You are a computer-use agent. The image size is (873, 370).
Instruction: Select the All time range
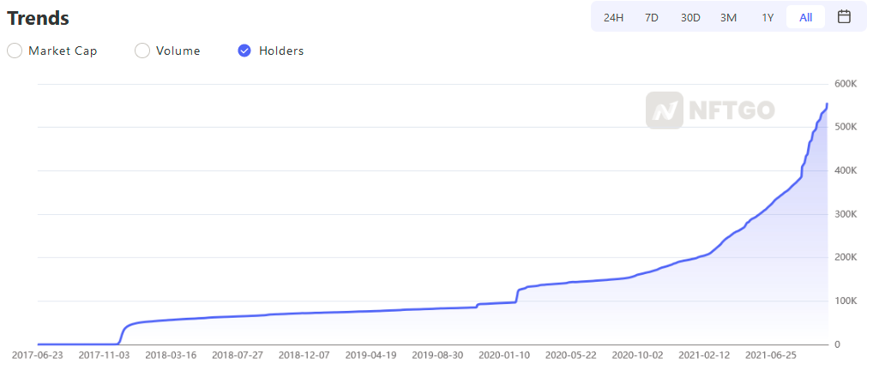pyautogui.click(x=805, y=17)
